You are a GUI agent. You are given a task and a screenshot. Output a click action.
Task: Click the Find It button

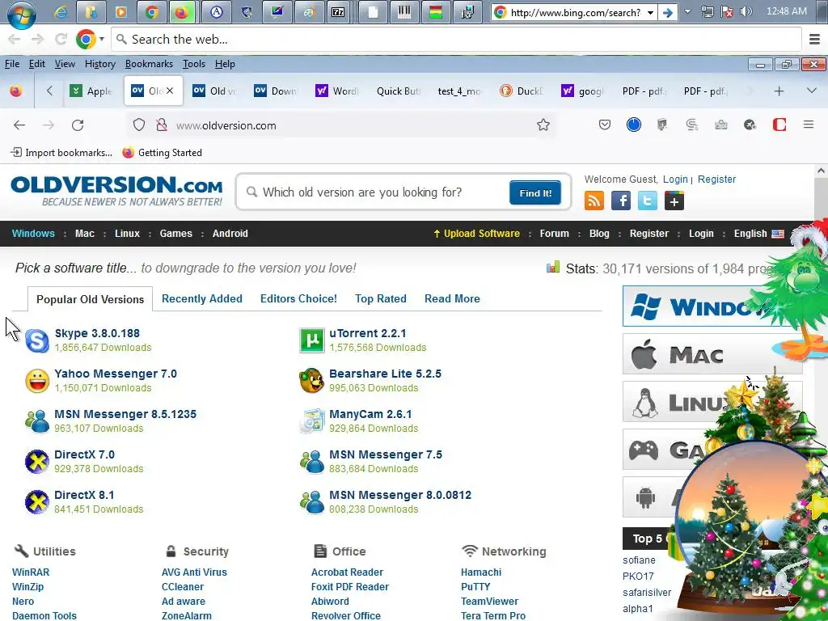tap(535, 192)
